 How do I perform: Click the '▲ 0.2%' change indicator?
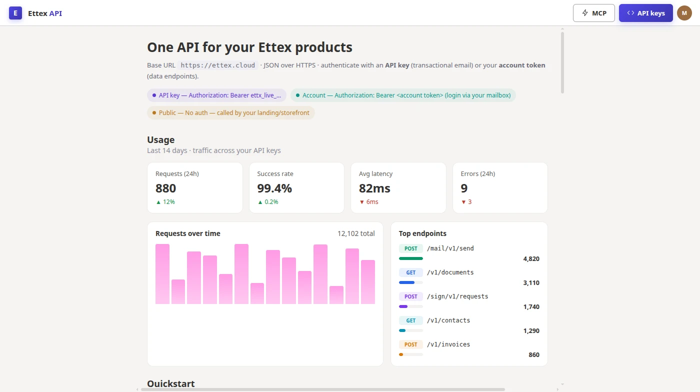point(268,202)
